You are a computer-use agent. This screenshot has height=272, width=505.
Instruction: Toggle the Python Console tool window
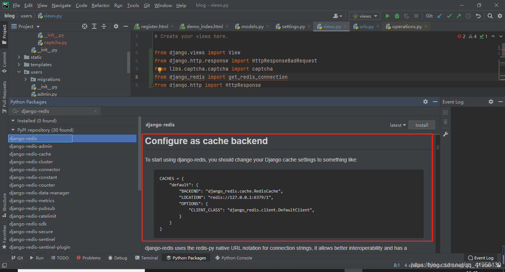click(x=234, y=258)
